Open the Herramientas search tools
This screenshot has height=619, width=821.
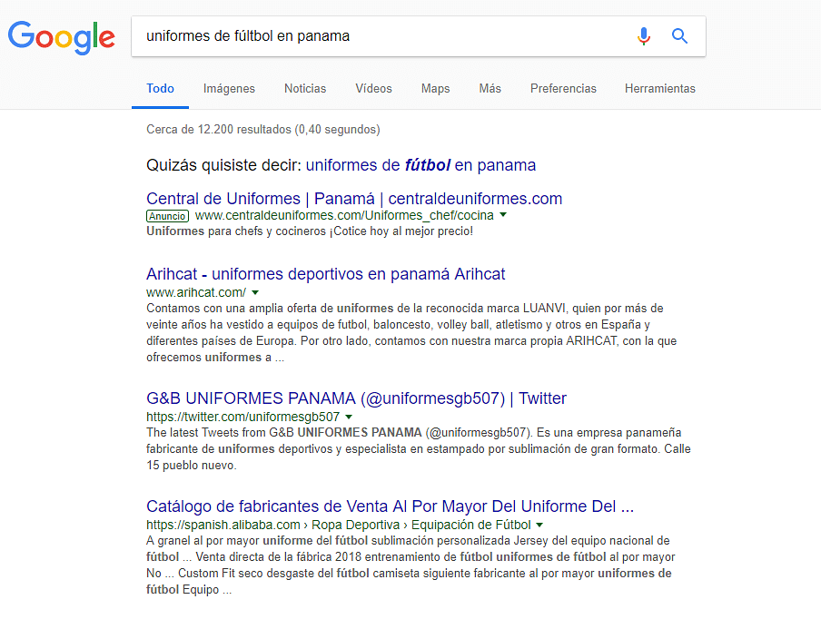[659, 88]
